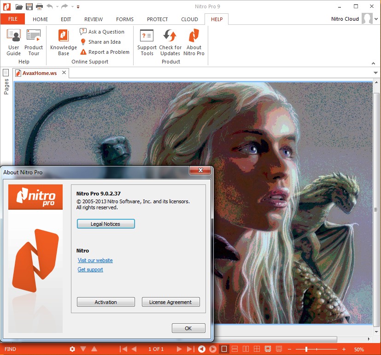The image size is (381, 355).
Task: Go to the next view
Action: coord(212,349)
